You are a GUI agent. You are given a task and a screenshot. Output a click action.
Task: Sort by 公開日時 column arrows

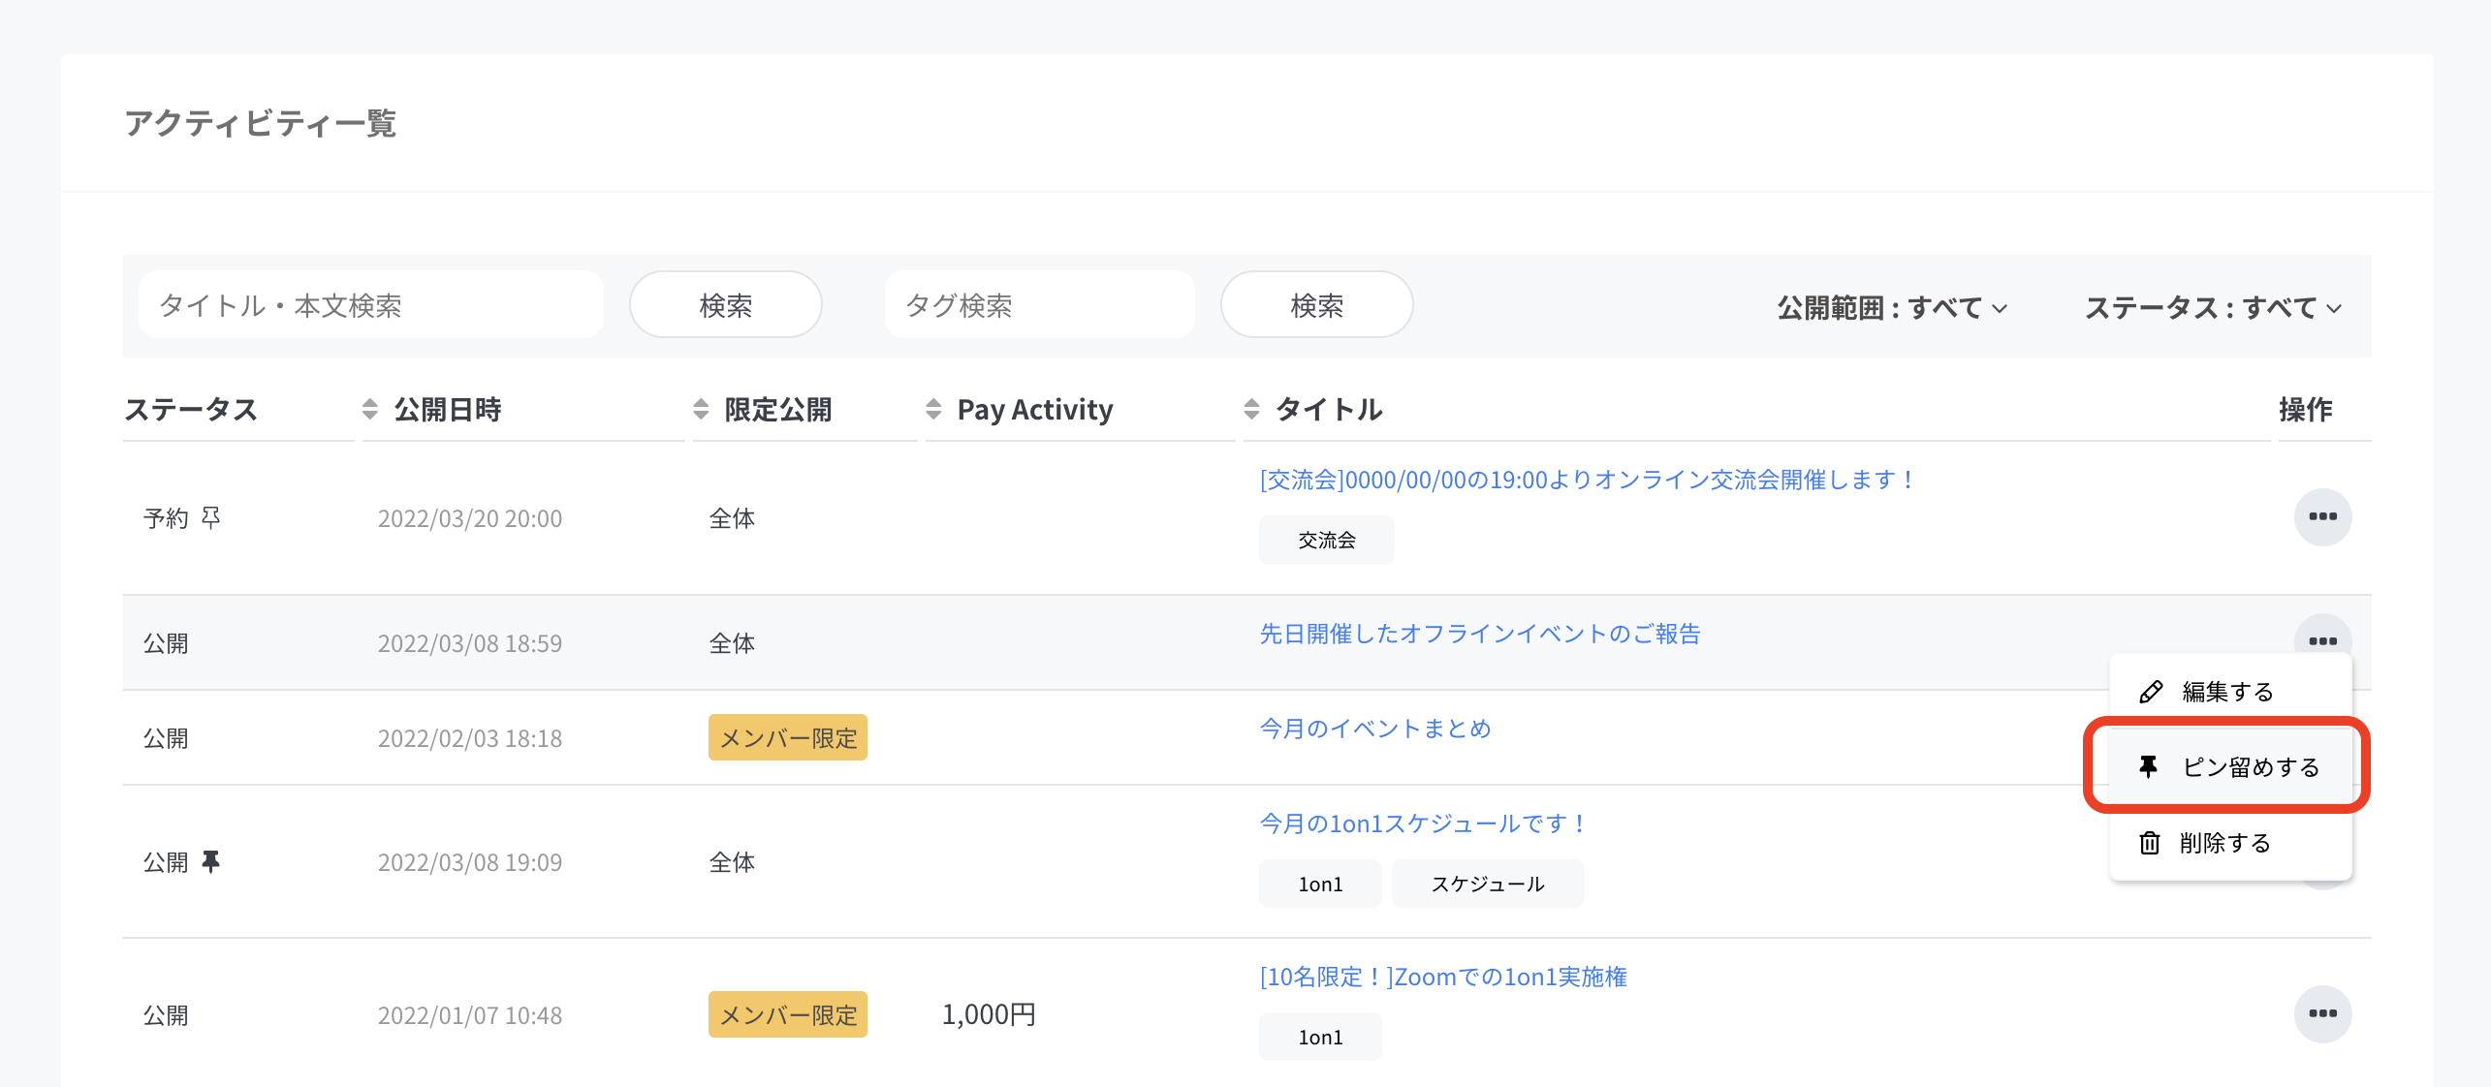(369, 409)
